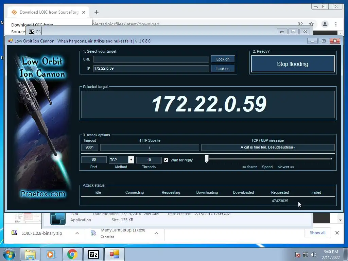
Task: Edit the TCP / UDP message field
Action: pos(268,147)
